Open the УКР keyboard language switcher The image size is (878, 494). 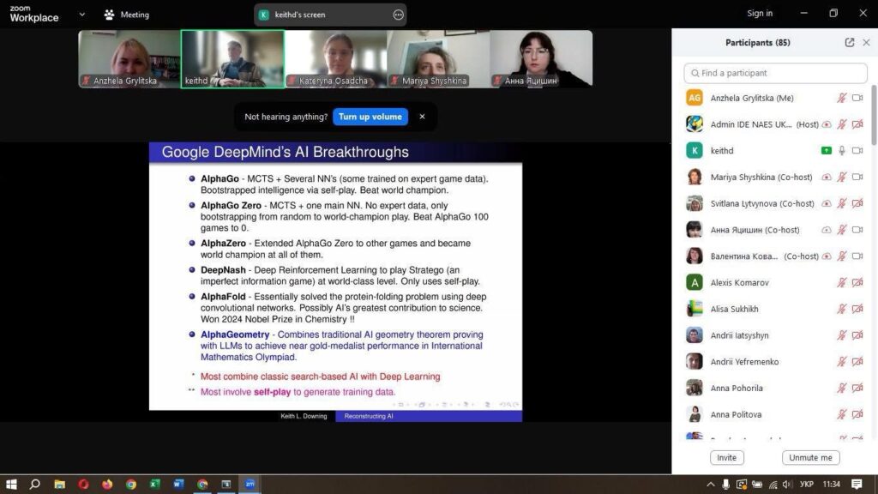tap(806, 485)
